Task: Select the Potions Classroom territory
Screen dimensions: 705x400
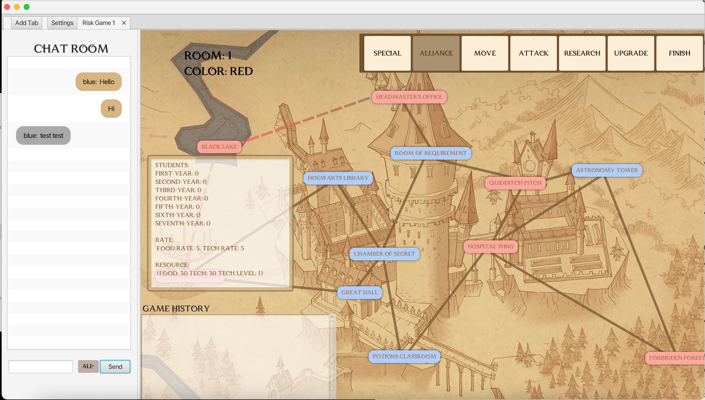Action: click(404, 356)
